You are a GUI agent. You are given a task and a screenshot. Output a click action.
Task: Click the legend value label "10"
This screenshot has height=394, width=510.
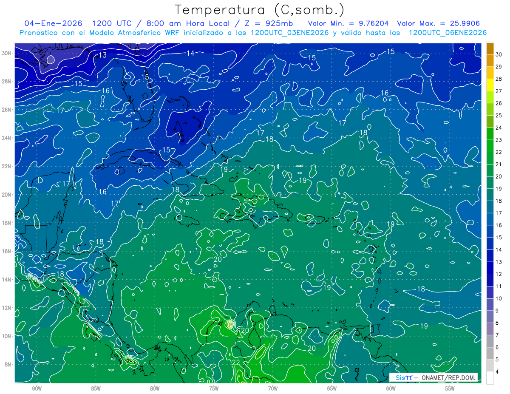click(x=499, y=299)
